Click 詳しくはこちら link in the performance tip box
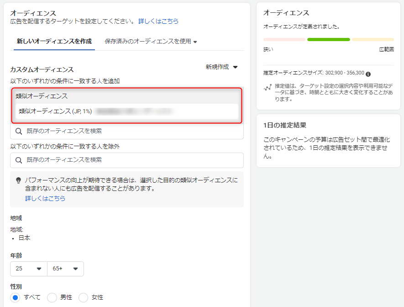This screenshot has width=404, height=307. pyautogui.click(x=45, y=199)
